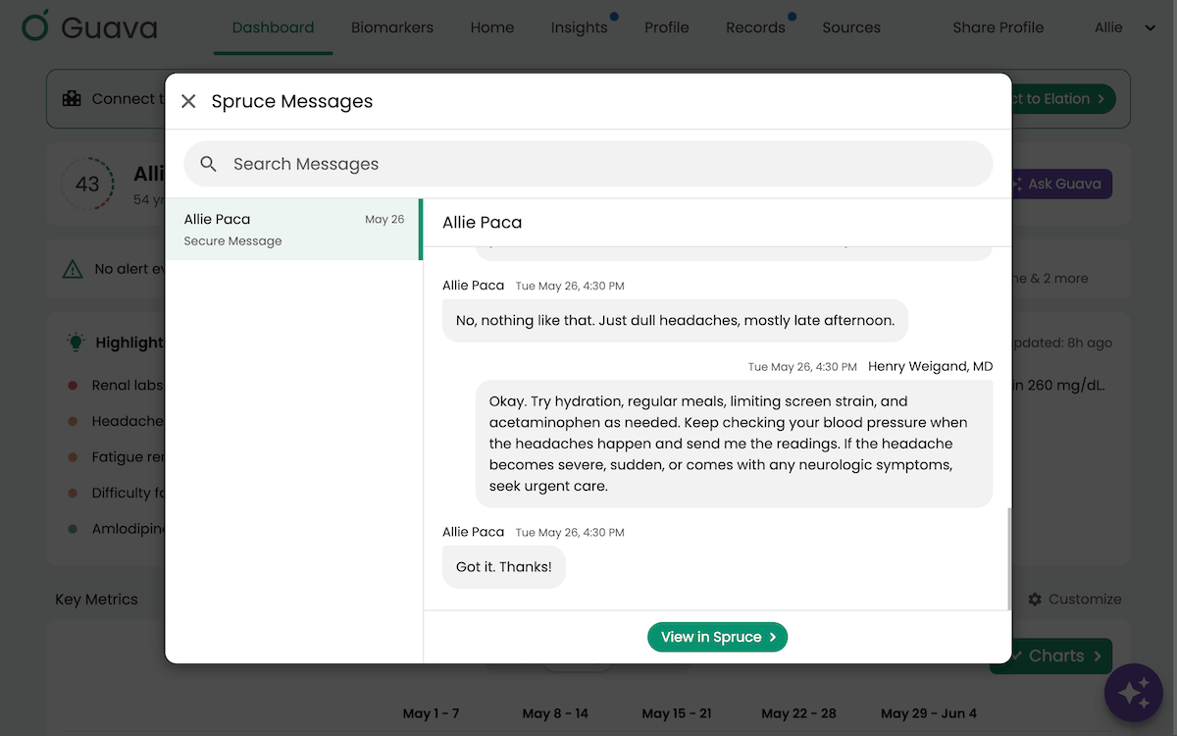Click the sparkle assistant floating button
The image size is (1177, 736).
click(x=1134, y=694)
